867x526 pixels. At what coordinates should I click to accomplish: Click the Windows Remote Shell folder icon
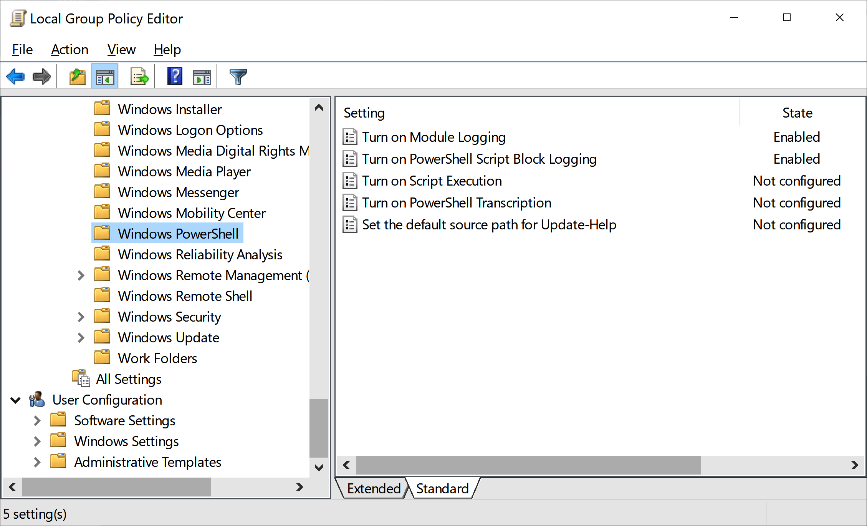[102, 295]
